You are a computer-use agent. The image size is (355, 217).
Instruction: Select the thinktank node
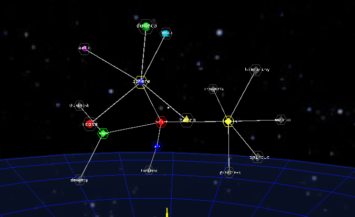coord(79,106)
